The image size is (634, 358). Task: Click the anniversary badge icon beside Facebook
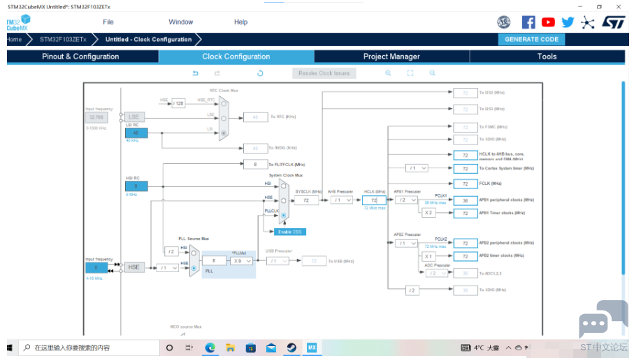[x=504, y=22]
